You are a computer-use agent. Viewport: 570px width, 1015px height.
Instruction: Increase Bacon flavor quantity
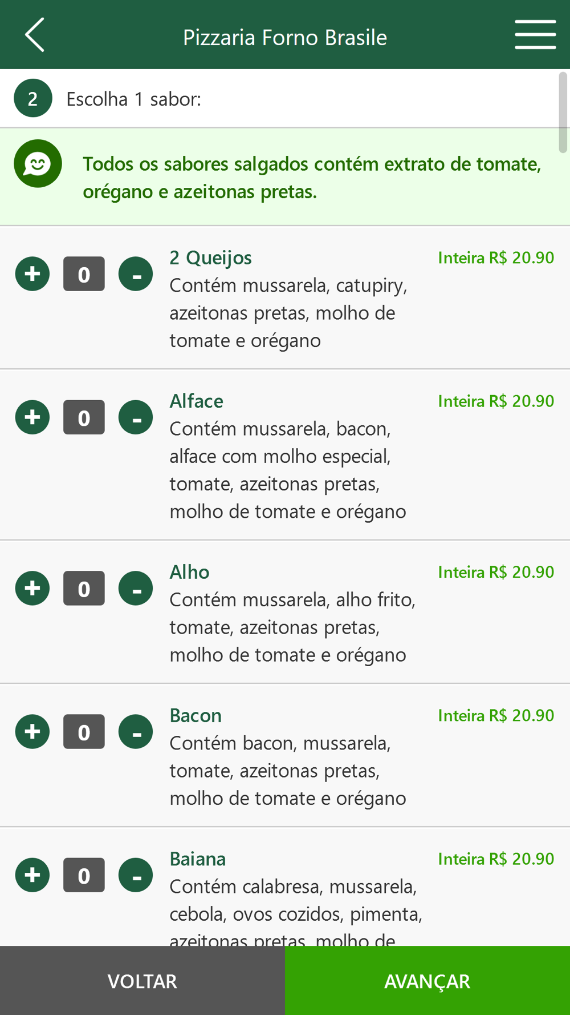pyautogui.click(x=32, y=732)
